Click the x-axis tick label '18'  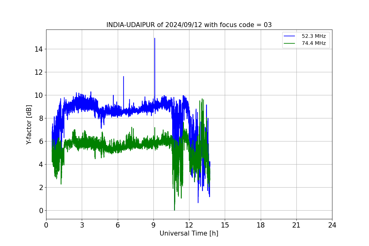(x=261, y=225)
